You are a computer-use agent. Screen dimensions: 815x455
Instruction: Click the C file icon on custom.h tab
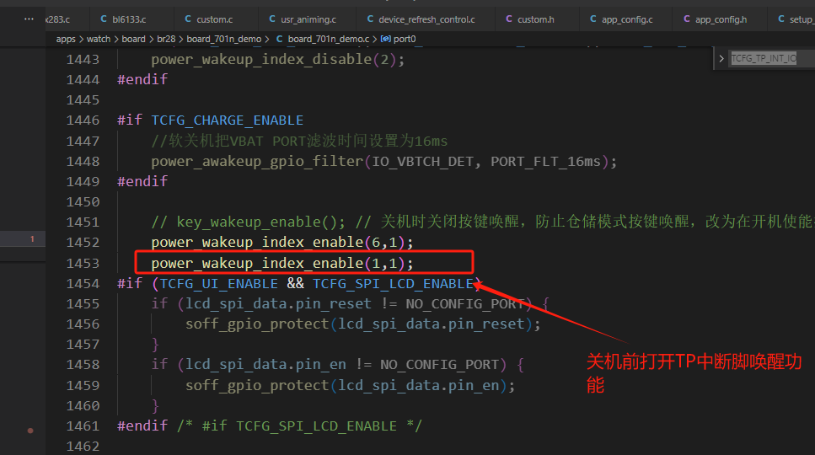click(x=509, y=19)
